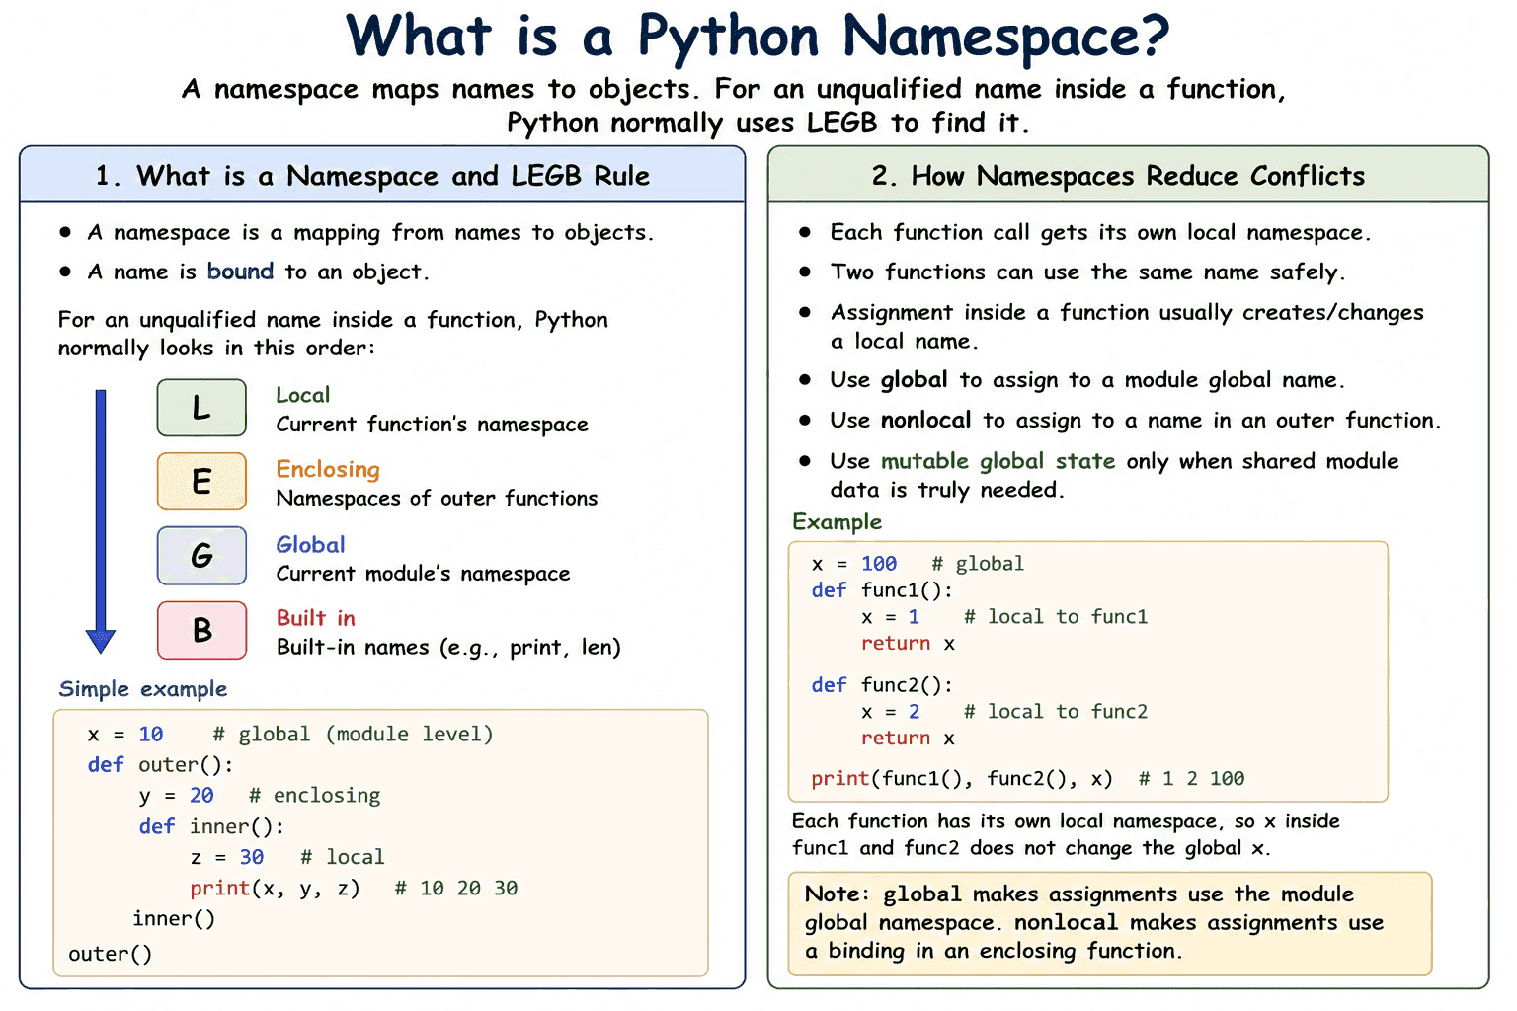Click the green phrase 'mutable global state'
This screenshot has height=1011, width=1517.
(998, 462)
